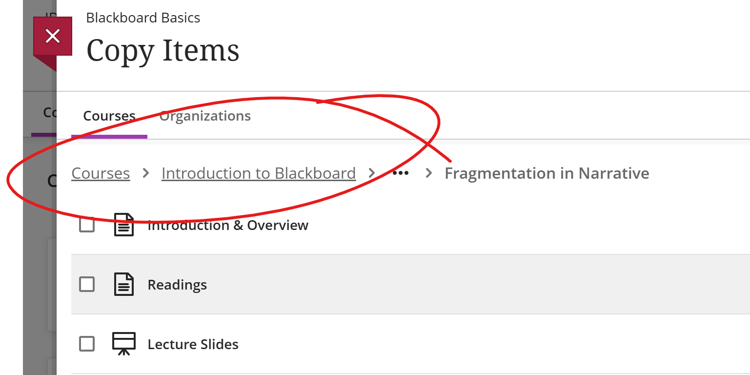Click the Introduction & Overview document icon

(124, 225)
